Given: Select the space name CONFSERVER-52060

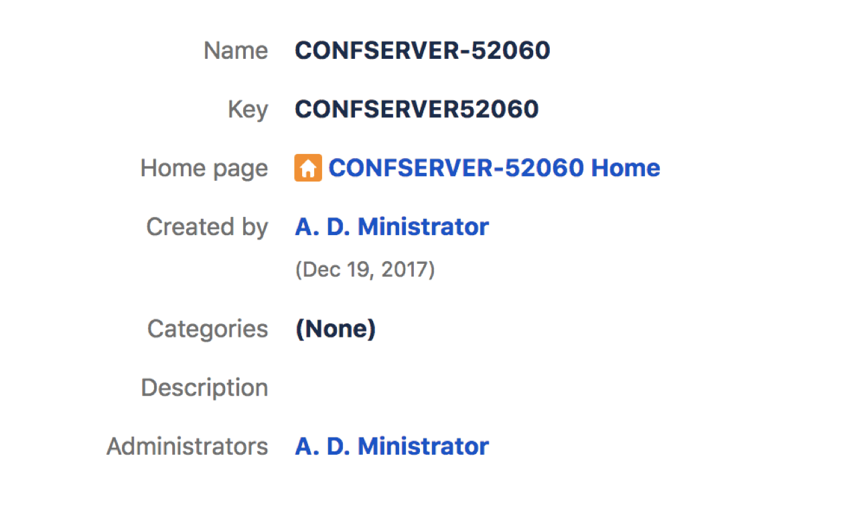Looking at the screenshot, I should pyautogui.click(x=423, y=50).
